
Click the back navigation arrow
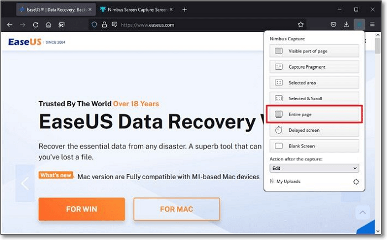pos(10,24)
